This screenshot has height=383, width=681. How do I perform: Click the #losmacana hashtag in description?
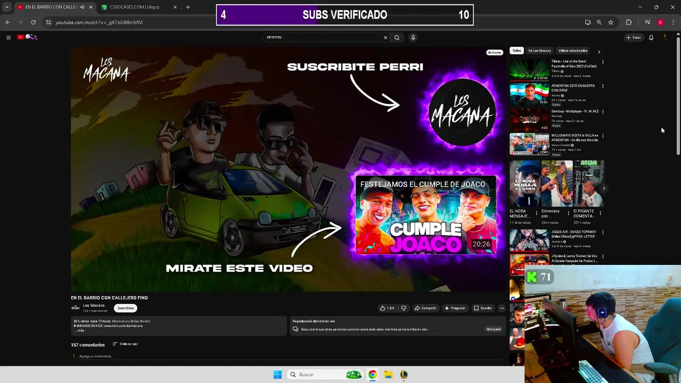point(121,321)
